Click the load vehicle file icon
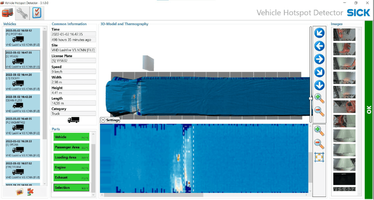 (20, 192)
